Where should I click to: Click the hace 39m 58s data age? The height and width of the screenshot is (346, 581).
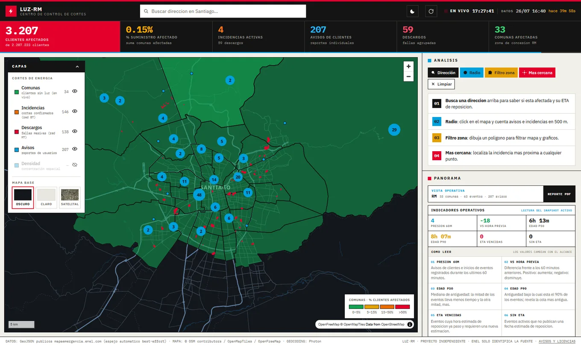562,11
